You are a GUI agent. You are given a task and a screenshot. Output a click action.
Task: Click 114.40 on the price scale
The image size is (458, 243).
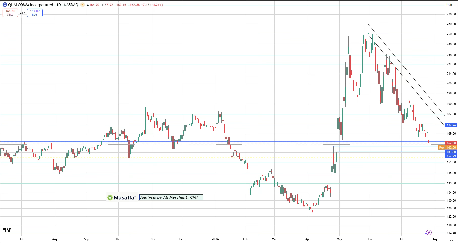451,233
